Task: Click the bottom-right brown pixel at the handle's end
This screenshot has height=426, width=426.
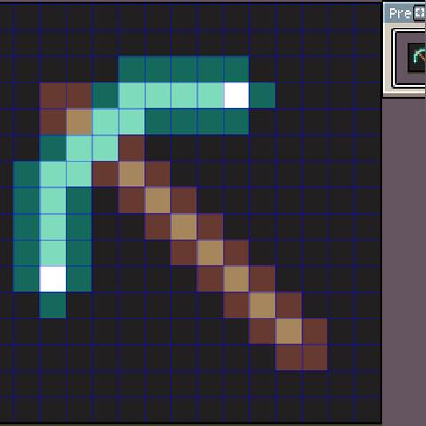Action: [315, 358]
